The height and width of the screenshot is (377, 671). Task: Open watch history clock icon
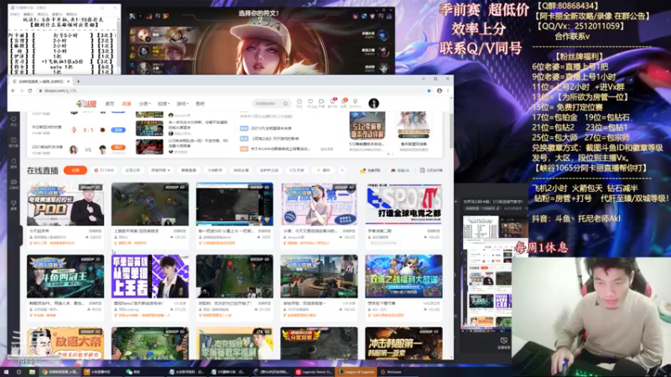[299, 102]
